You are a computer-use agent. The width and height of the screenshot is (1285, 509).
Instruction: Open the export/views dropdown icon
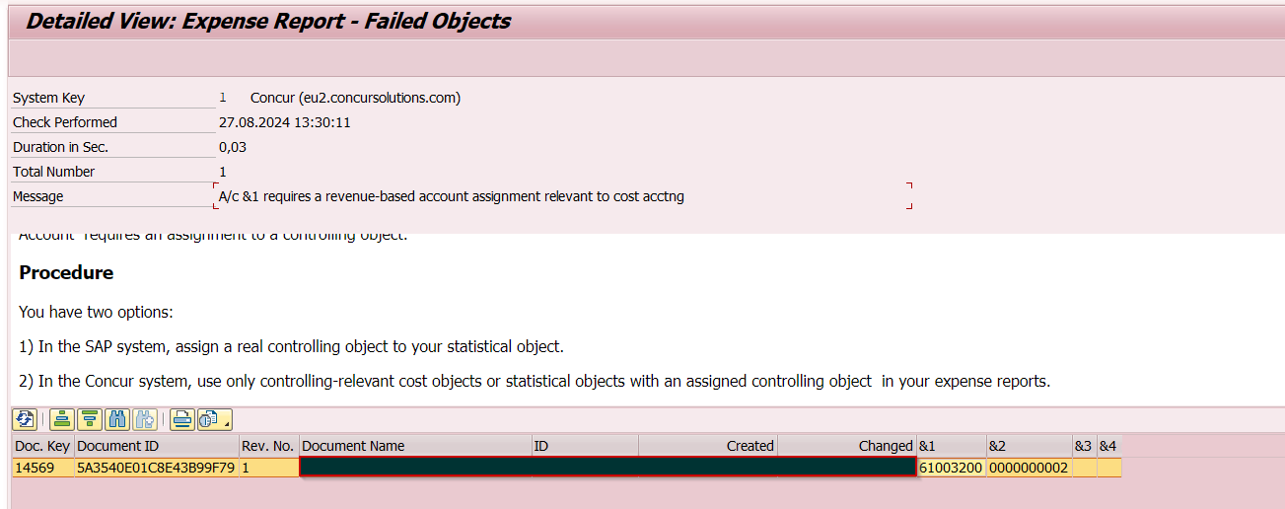[x=215, y=419]
